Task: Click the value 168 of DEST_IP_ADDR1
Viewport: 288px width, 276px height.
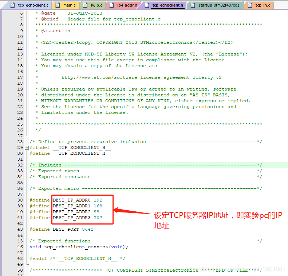Action: [98, 206]
